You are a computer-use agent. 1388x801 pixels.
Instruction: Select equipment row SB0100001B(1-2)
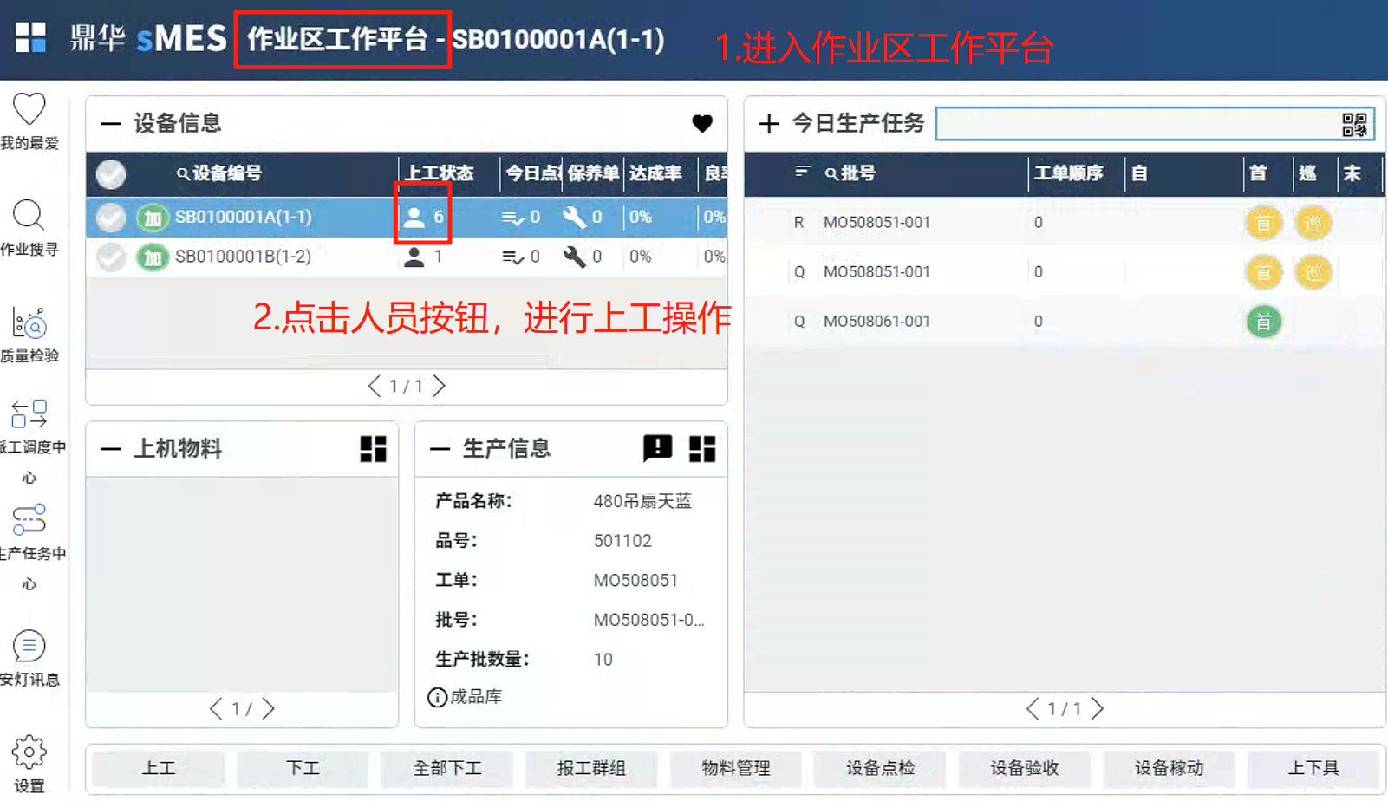point(407,257)
